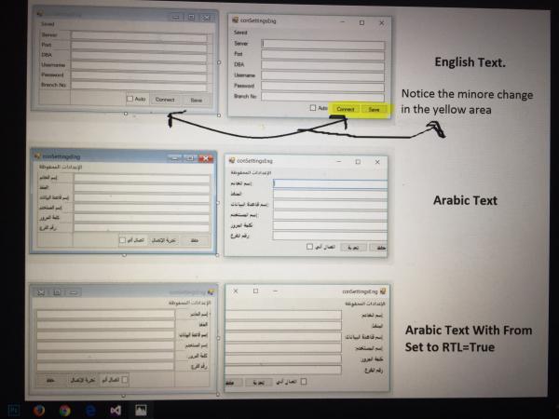
Task: Click تجربة الإتصال button in Arabic LTR designer form
Action: pos(164,240)
